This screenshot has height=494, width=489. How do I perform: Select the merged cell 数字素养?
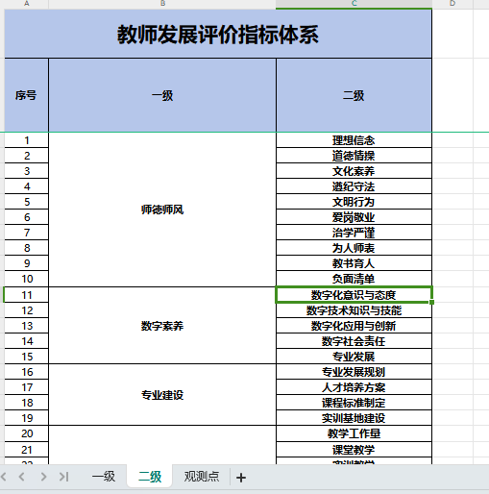[x=162, y=326]
